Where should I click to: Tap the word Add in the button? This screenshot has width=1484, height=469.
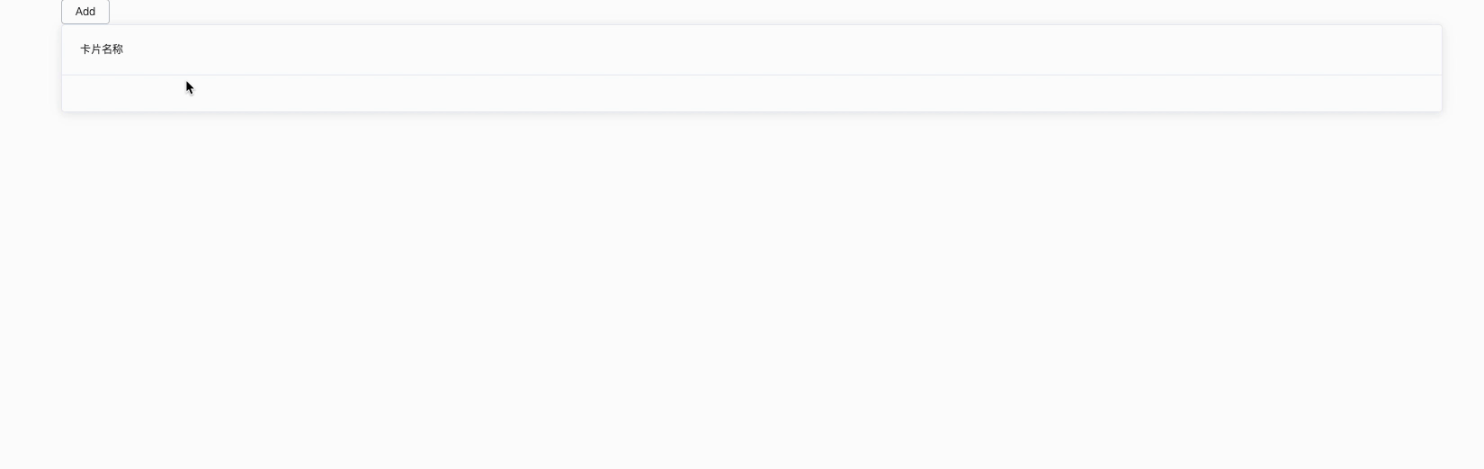[85, 12]
